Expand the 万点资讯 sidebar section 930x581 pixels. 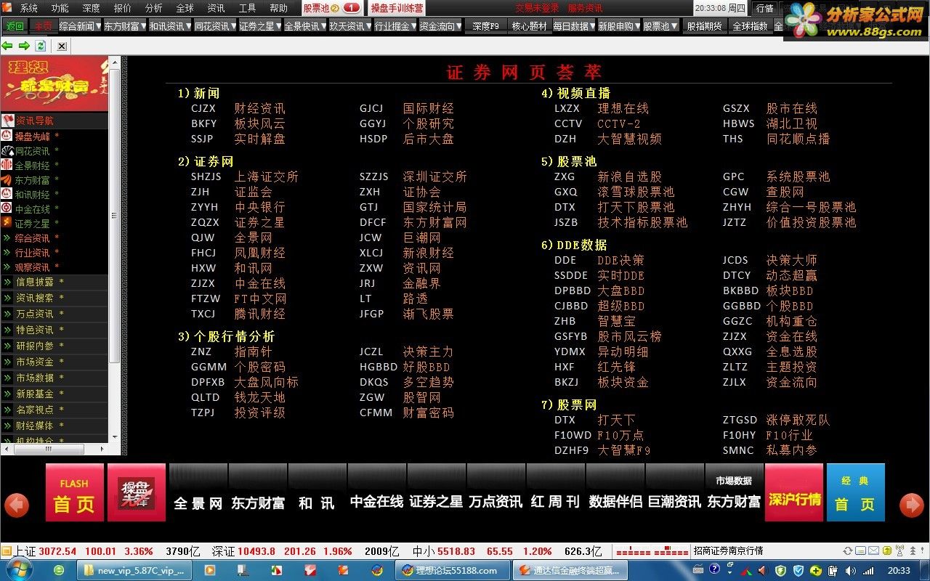pos(54,314)
